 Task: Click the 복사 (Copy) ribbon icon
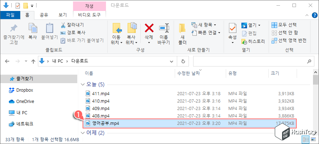(x=33, y=32)
